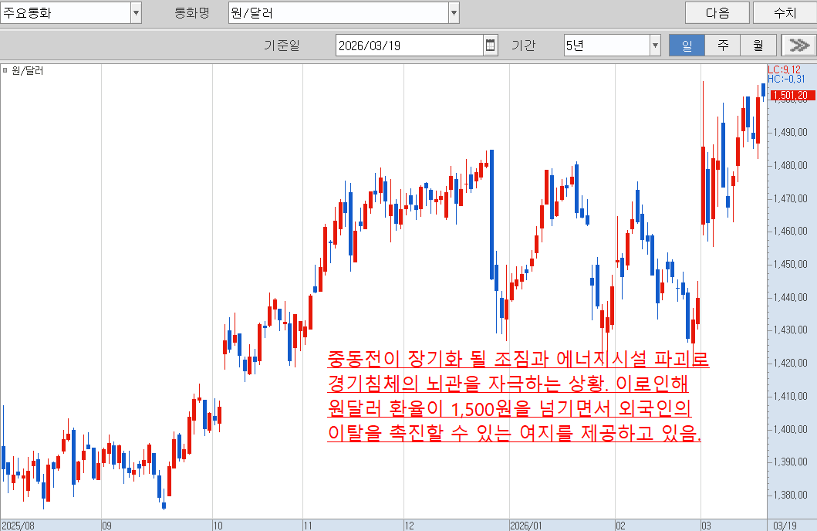Image resolution: width=817 pixels, height=531 pixels.
Task: Select the 일 (daily) chart interval
Action: pos(686,46)
